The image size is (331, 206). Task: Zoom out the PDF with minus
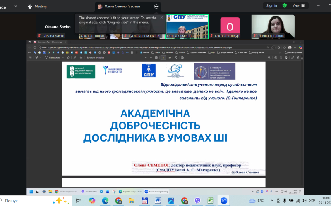click(146, 58)
